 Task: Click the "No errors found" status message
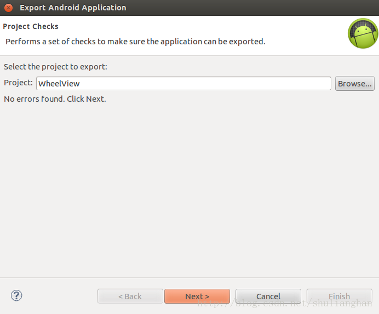click(55, 99)
